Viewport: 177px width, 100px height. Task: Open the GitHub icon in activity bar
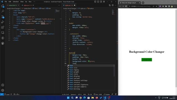(3, 43)
